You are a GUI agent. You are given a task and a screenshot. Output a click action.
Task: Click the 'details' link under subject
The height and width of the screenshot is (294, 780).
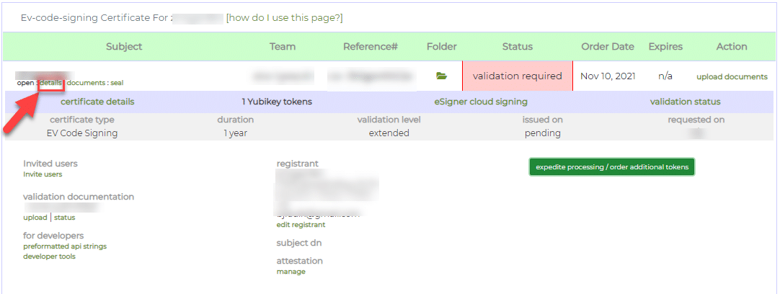click(x=50, y=83)
